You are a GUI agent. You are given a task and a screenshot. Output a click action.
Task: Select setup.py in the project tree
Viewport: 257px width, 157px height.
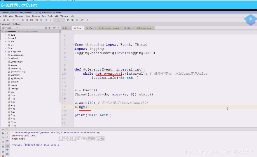[x=14, y=88]
